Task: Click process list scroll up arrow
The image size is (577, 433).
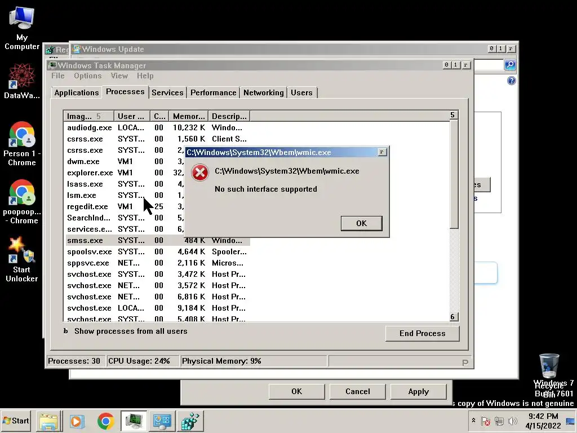Action: [x=454, y=115]
